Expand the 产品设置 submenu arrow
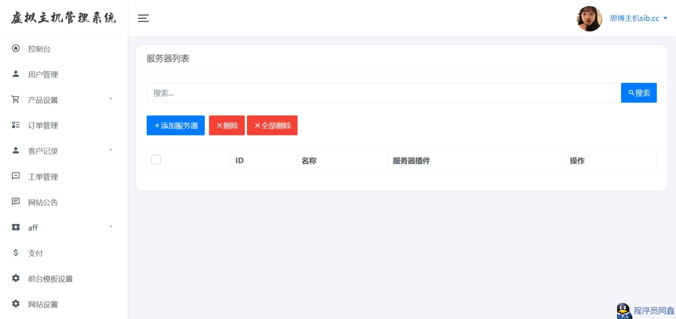The width and height of the screenshot is (676, 319). click(111, 99)
